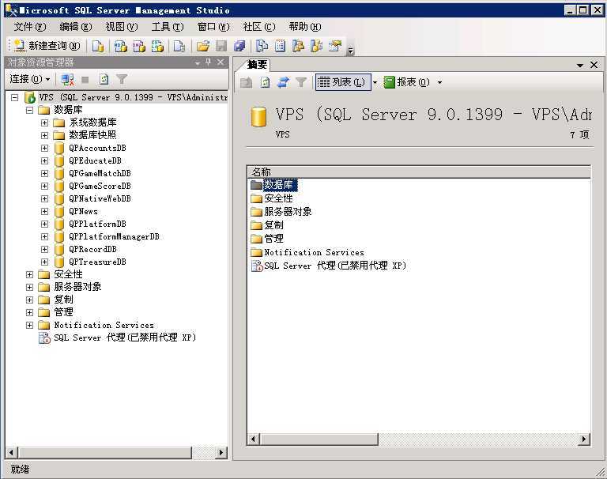Click Object Explorer horizontal scrollbar right arrow

[x=221, y=452]
